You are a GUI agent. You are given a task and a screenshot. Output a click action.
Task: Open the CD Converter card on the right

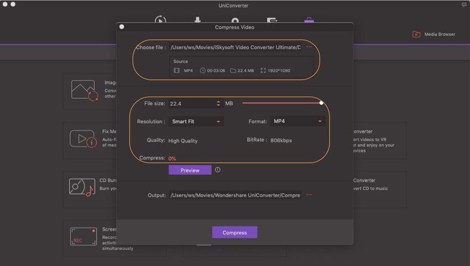pos(380,189)
